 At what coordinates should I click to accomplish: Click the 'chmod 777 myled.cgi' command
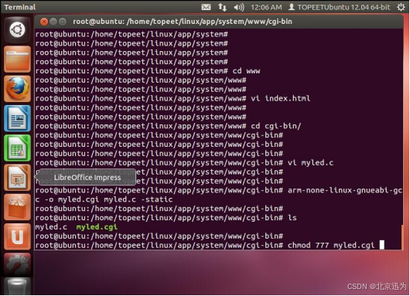pos(331,245)
